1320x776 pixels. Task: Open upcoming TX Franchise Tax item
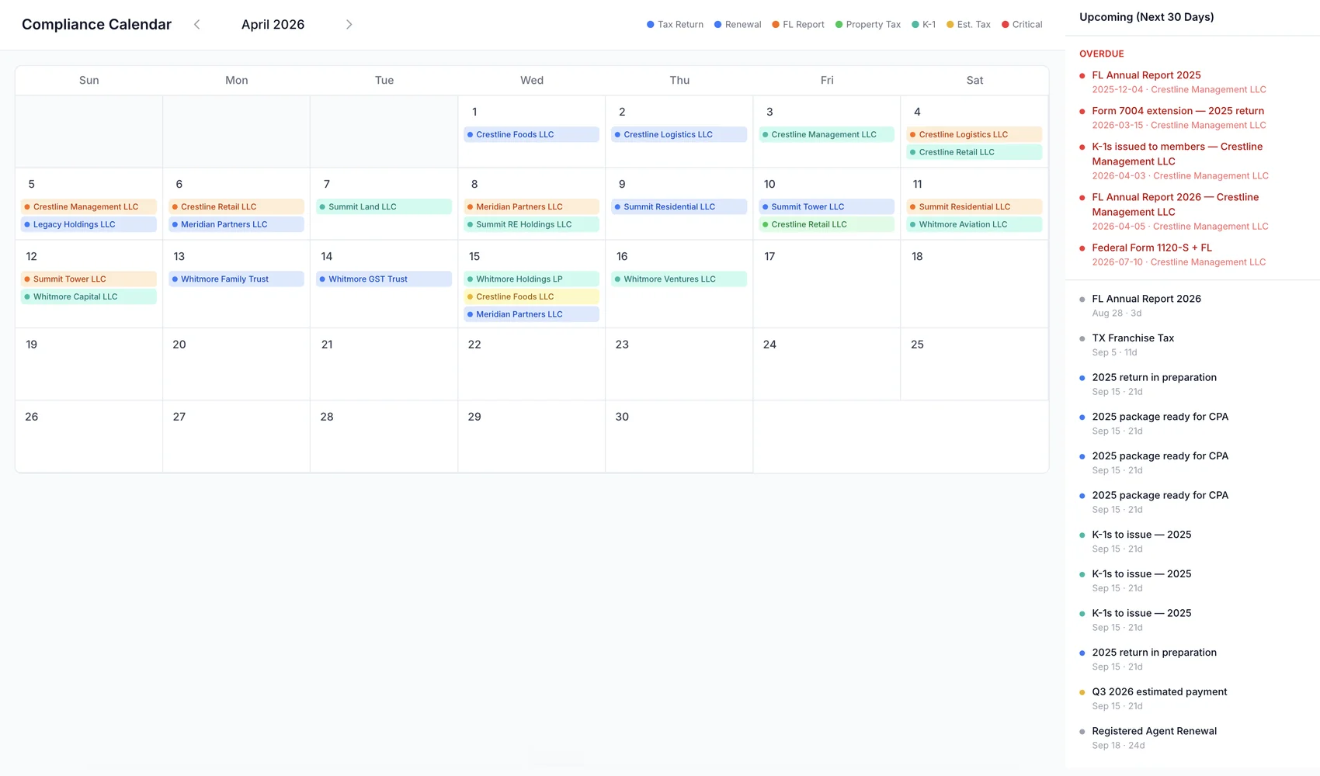click(x=1192, y=345)
